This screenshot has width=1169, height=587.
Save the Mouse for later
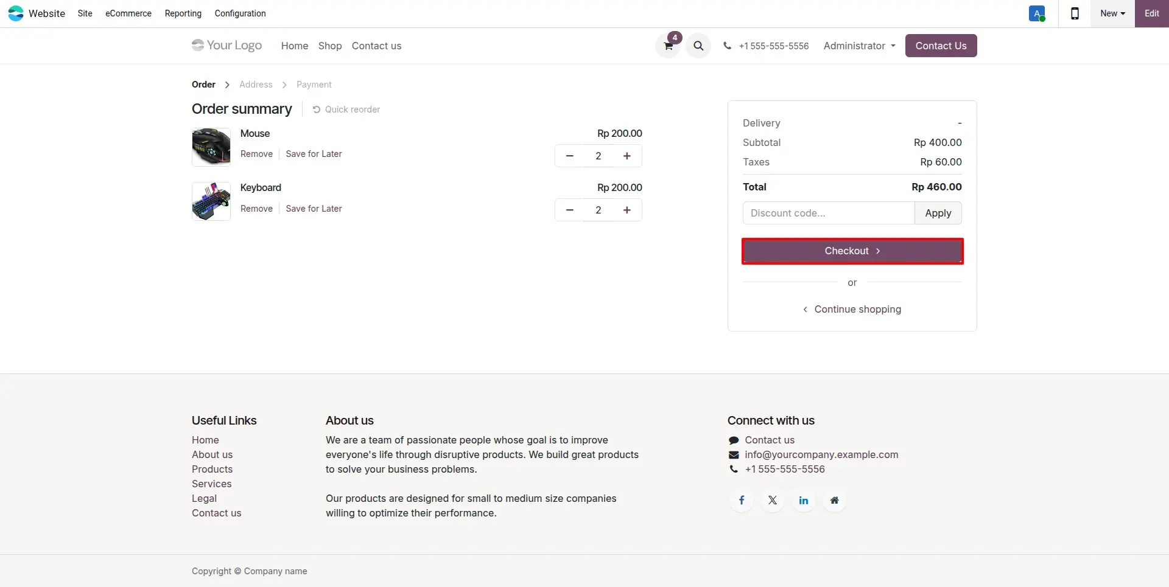point(314,154)
